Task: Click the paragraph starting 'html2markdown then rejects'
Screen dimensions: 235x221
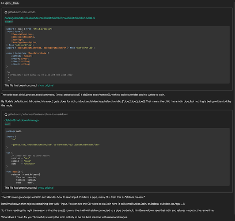Action: (93, 204)
